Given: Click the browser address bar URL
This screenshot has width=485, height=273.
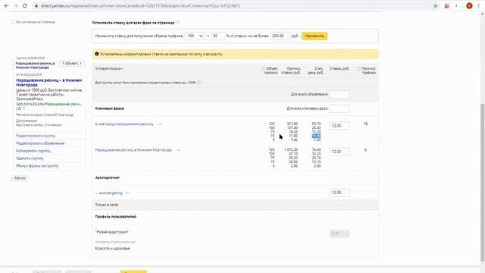Looking at the screenshot, I should click(x=140, y=6).
